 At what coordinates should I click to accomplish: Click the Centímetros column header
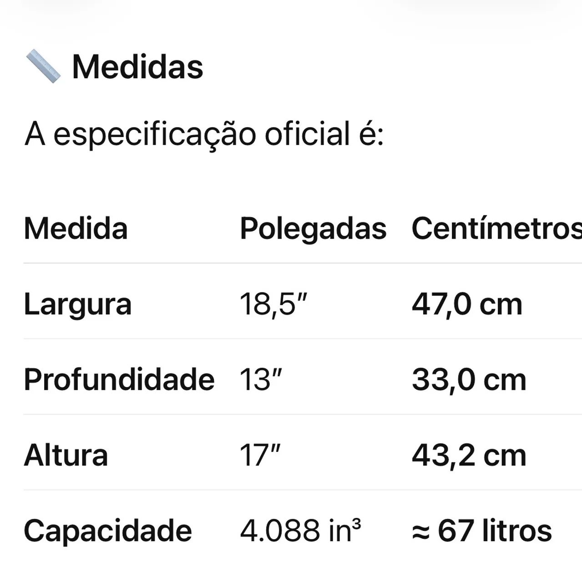click(x=496, y=228)
